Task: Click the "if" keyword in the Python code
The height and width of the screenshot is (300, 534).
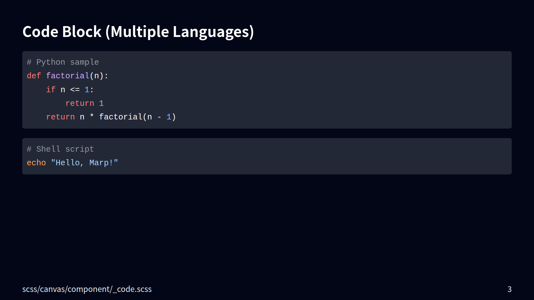Action: click(51, 90)
